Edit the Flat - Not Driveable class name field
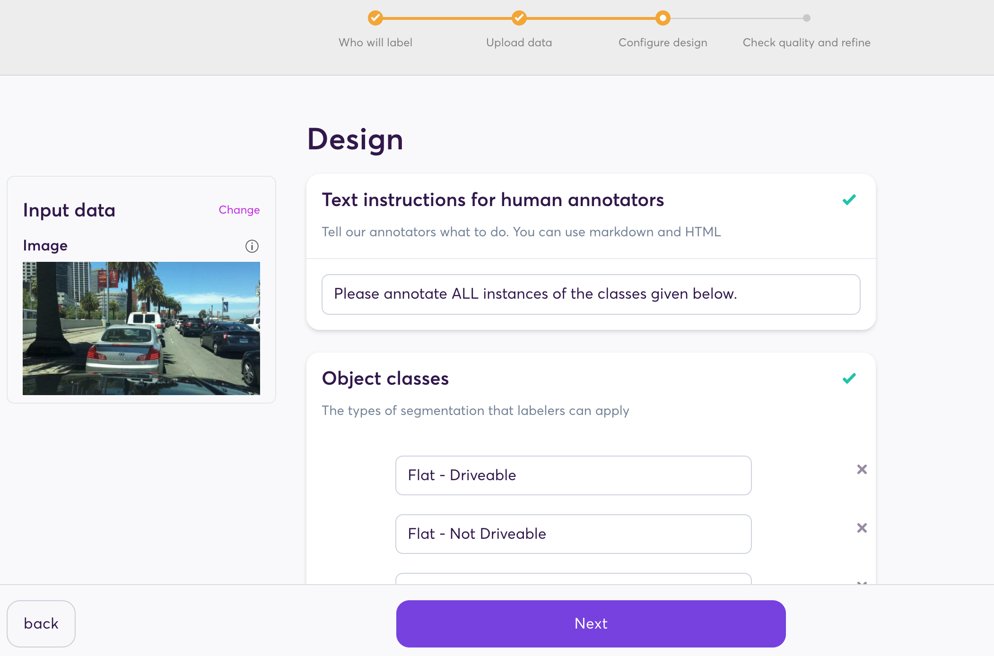Screen dimensions: 994x656 tap(573, 534)
